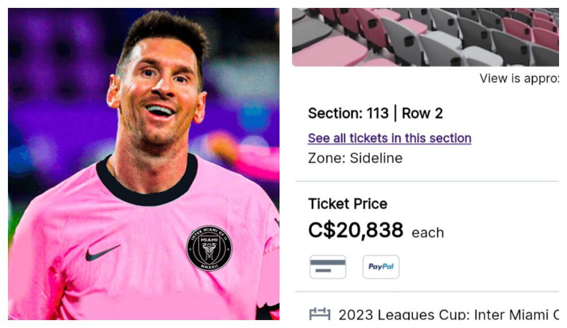Click the 'Zone: Sideline' text
This screenshot has width=567, height=328.
[x=355, y=158]
